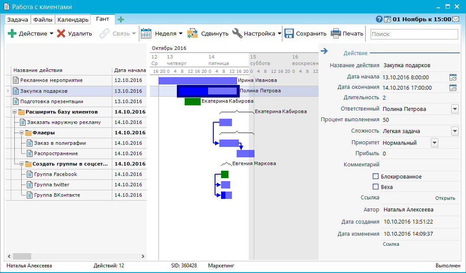
Task: Click the Группа ВКонтакте Gantt bar
Action: tap(226, 195)
